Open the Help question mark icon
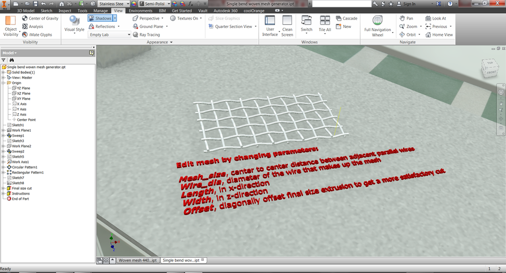 tap(450, 4)
